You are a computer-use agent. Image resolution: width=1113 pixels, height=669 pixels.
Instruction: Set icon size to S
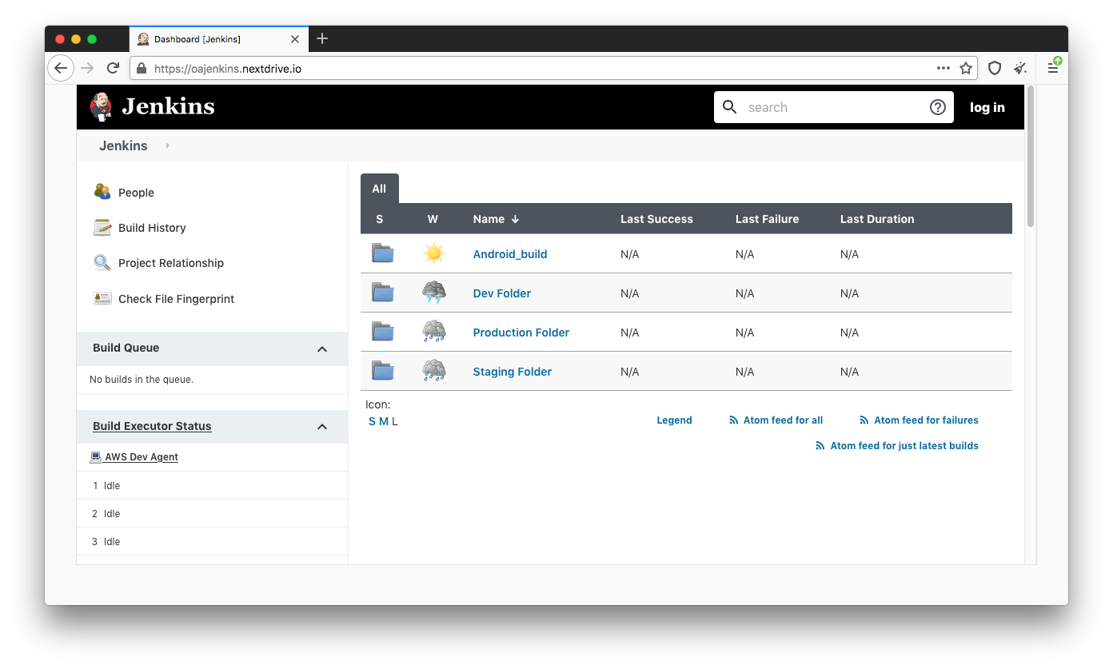[372, 421]
